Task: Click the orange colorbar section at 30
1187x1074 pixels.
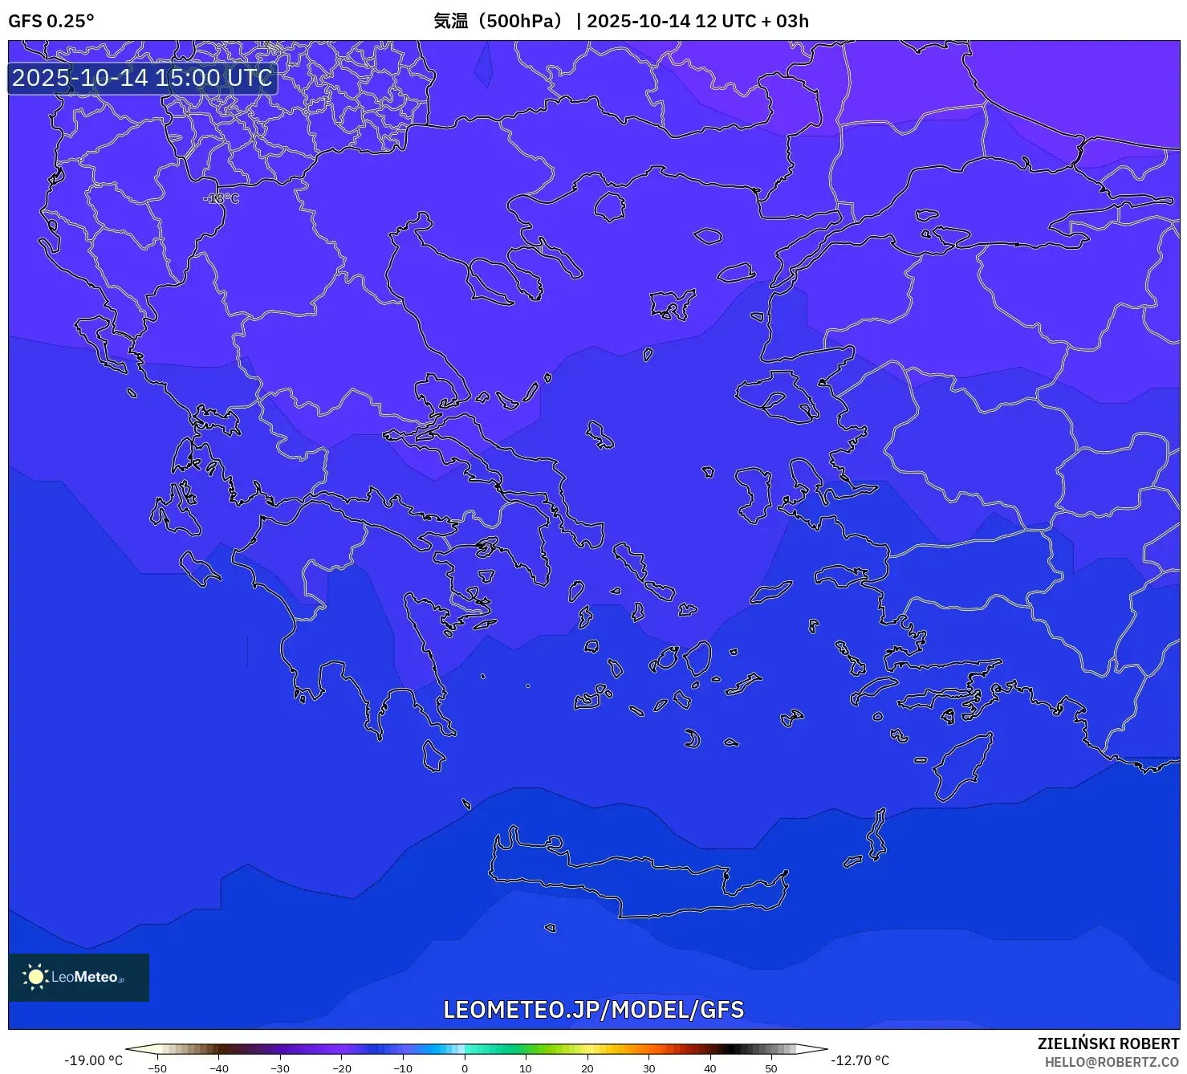Action: click(648, 1048)
